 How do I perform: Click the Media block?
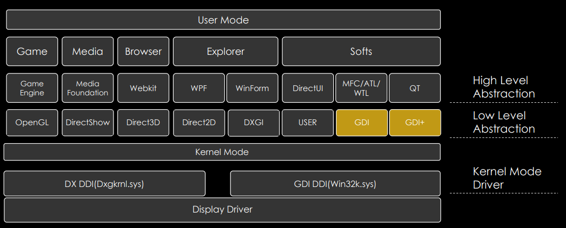(87, 51)
